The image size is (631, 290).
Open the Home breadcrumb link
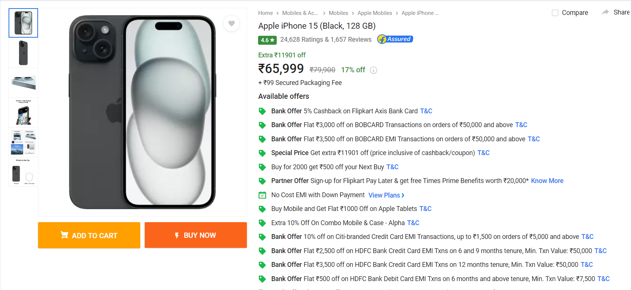coord(265,13)
